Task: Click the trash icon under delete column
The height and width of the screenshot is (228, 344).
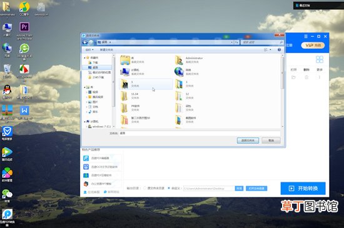Action: click(306, 77)
